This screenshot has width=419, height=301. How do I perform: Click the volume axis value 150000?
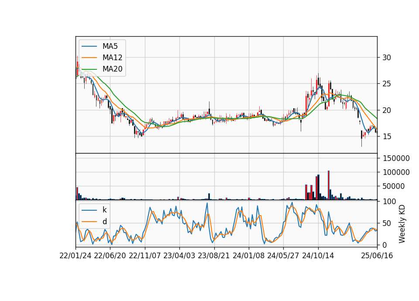(396, 158)
